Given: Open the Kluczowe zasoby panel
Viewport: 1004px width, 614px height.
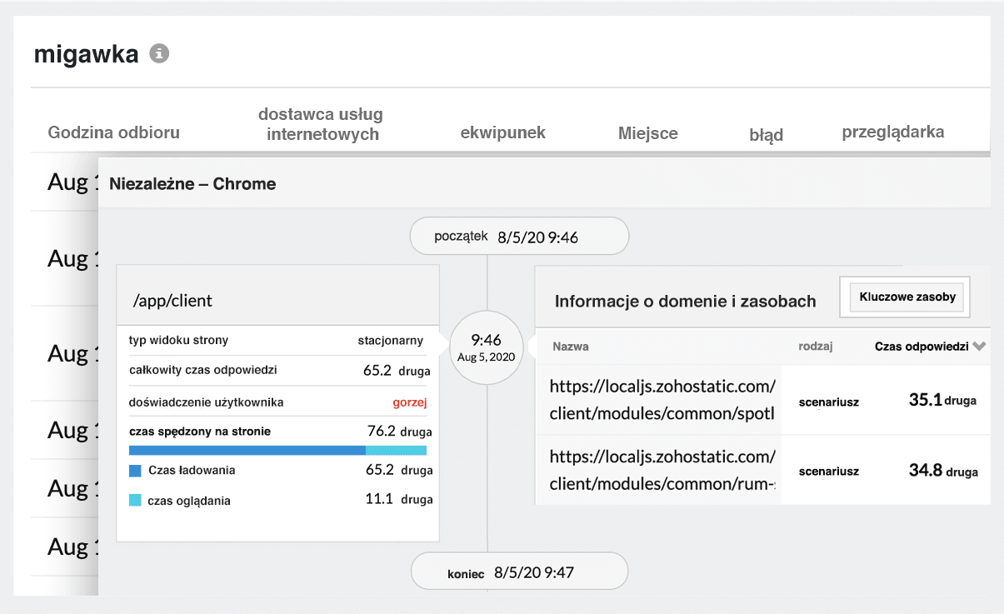Looking at the screenshot, I should coord(904,296).
